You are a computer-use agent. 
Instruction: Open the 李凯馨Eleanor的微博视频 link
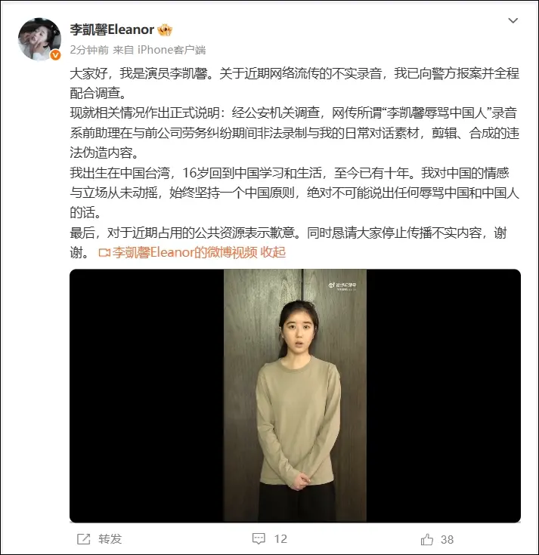[x=184, y=252]
